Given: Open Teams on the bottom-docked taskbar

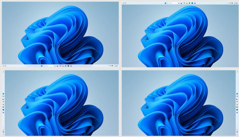Looking at the screenshot, I should pos(71,66).
